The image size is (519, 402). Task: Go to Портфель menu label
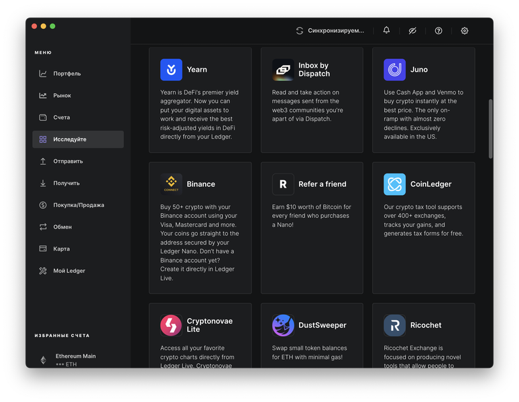point(67,74)
